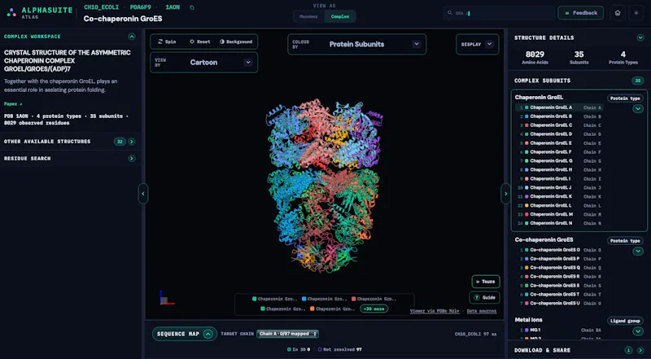Collapse the left panel arrow handle

coord(143,194)
